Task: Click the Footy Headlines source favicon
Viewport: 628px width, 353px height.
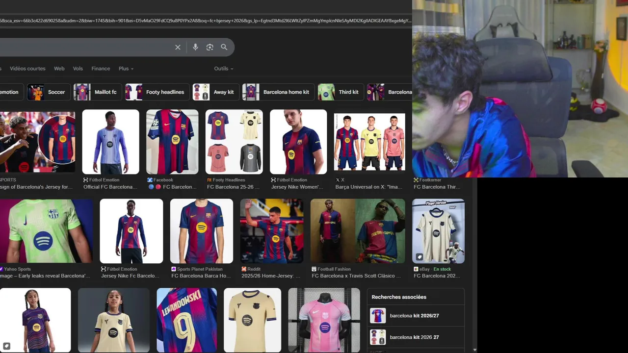Action: pyautogui.click(x=209, y=180)
